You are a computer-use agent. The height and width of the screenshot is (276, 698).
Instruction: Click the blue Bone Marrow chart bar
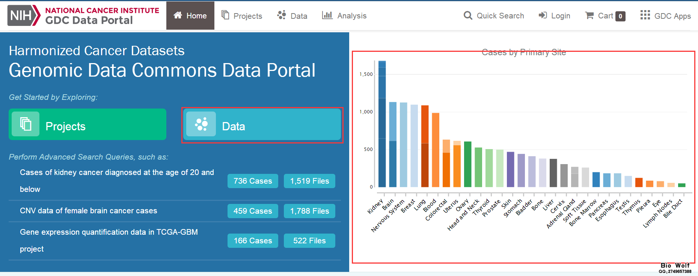point(596,179)
